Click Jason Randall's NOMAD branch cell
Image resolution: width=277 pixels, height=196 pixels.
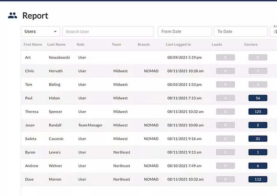tap(151, 125)
